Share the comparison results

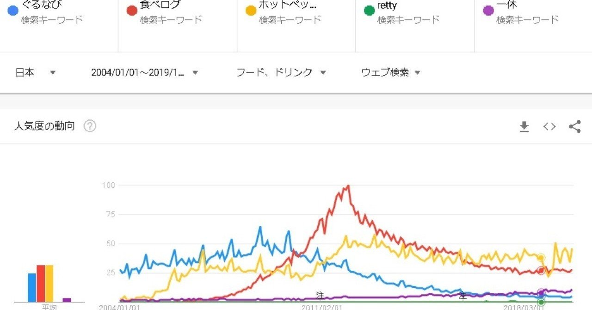pyautogui.click(x=575, y=126)
